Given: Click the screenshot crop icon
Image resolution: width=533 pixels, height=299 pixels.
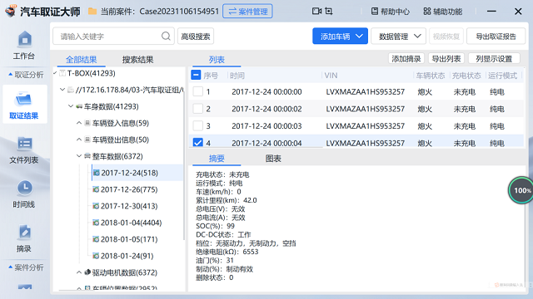Looking at the screenshot, I should 329,11.
